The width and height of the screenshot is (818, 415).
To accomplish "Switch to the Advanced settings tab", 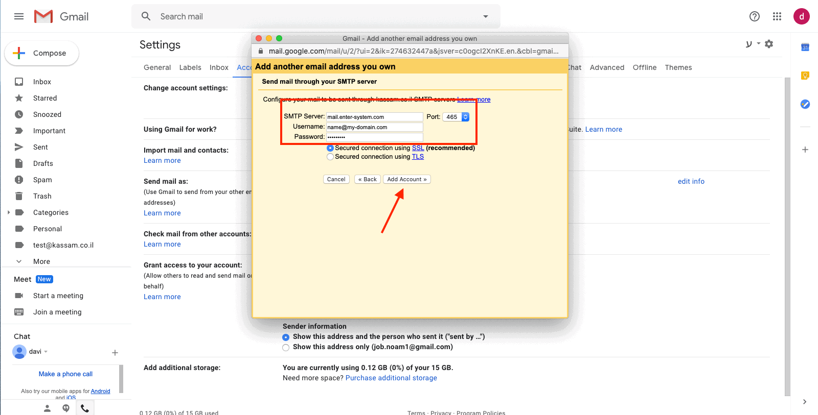I will pos(607,67).
